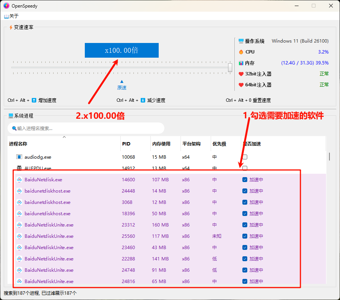Click the heart icon beside 32bit注入器
340x300 pixels.
coord(241,74)
